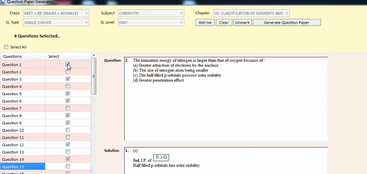Click the Clear button
Image resolution: width=367 pixels, height=174 pixels.
pos(224,23)
